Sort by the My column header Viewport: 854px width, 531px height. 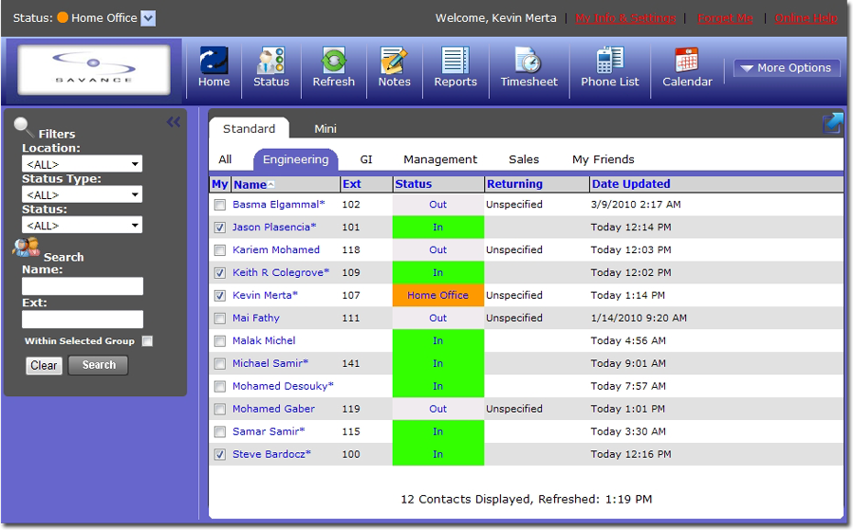(x=219, y=184)
